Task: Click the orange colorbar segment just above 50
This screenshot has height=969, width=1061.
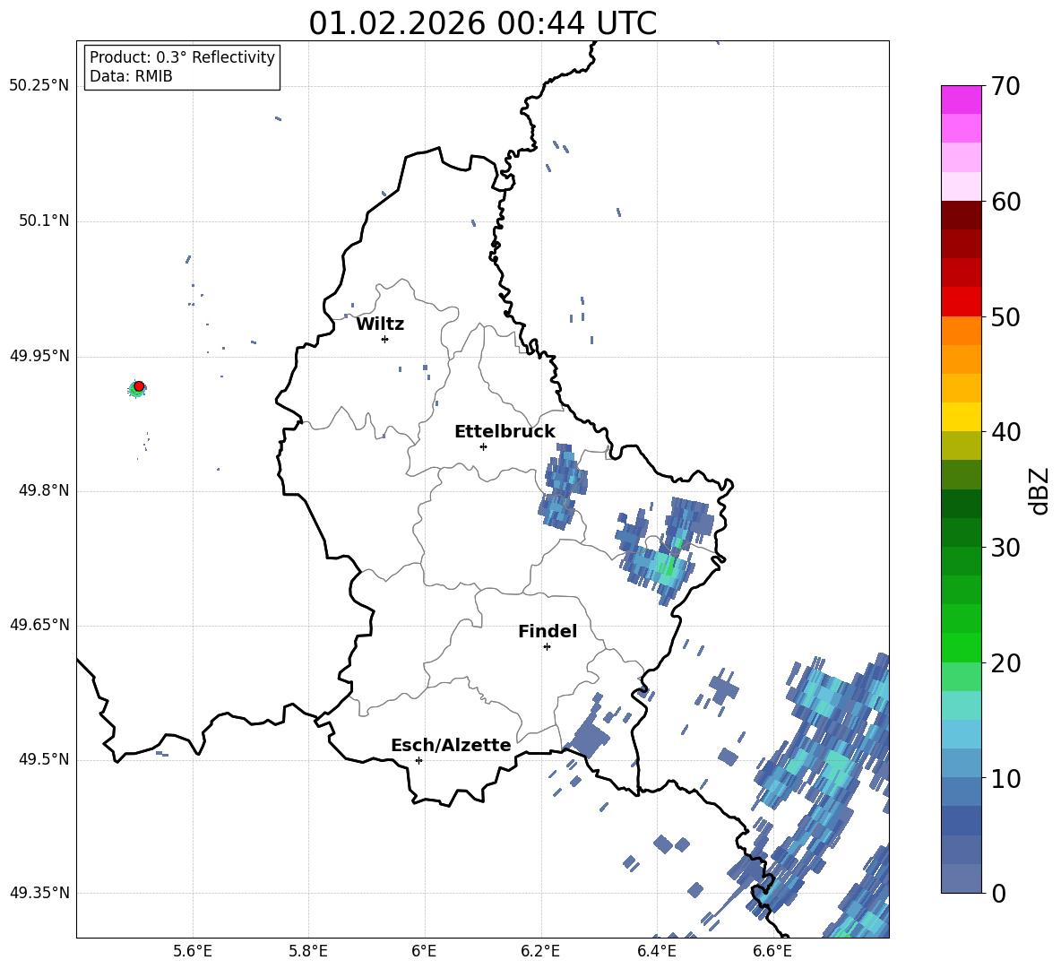Action: 961,331
